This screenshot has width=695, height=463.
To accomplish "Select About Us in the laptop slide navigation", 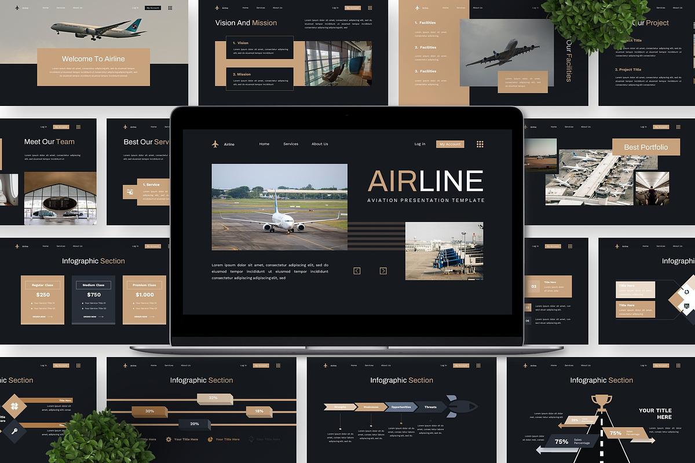I will [320, 144].
